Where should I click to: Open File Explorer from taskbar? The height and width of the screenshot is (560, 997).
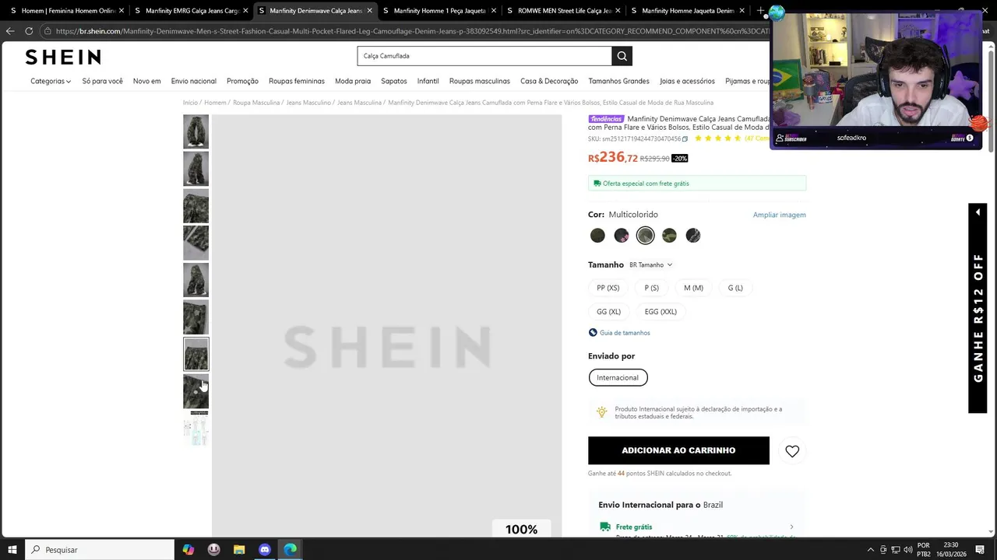coord(239,550)
